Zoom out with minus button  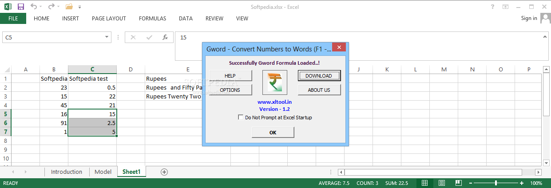470,183
